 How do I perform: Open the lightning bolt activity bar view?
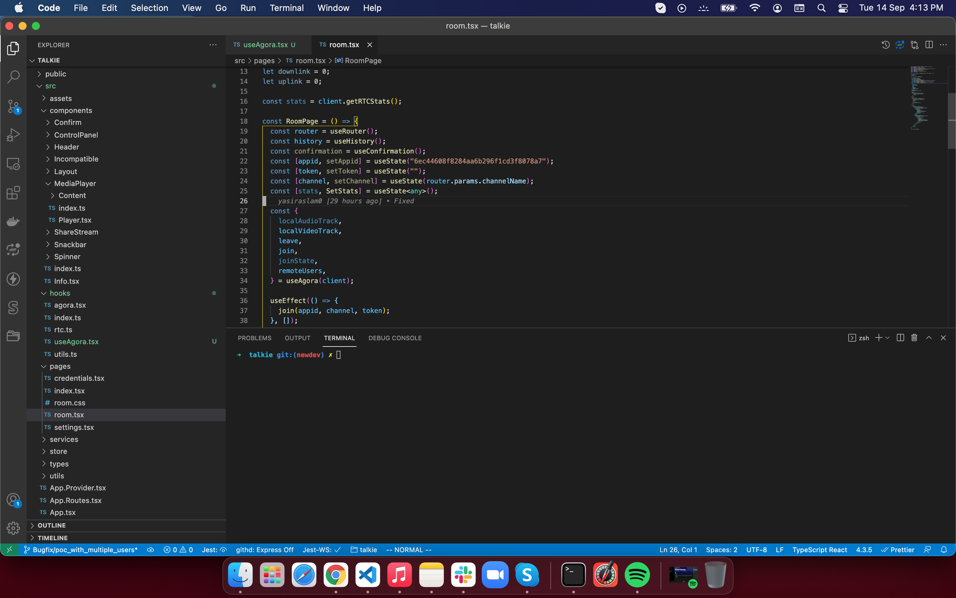coord(13,279)
